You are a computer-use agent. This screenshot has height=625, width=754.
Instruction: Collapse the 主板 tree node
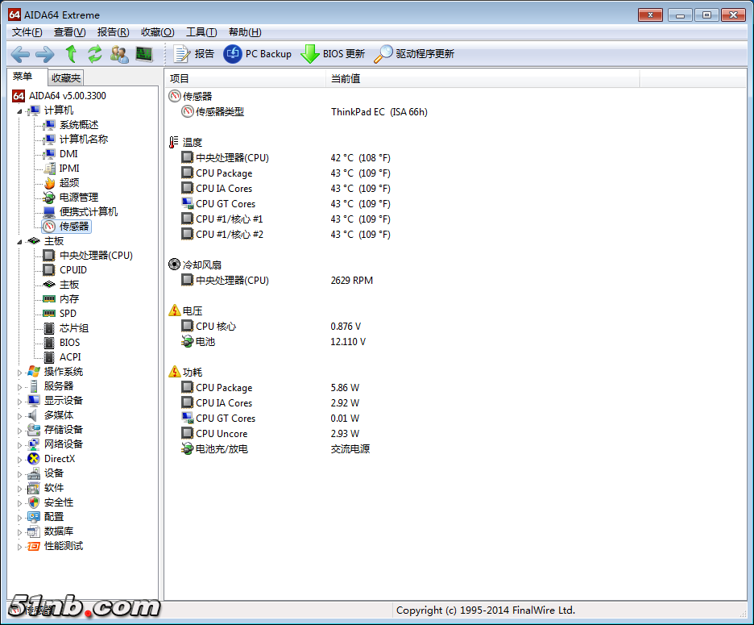point(20,241)
